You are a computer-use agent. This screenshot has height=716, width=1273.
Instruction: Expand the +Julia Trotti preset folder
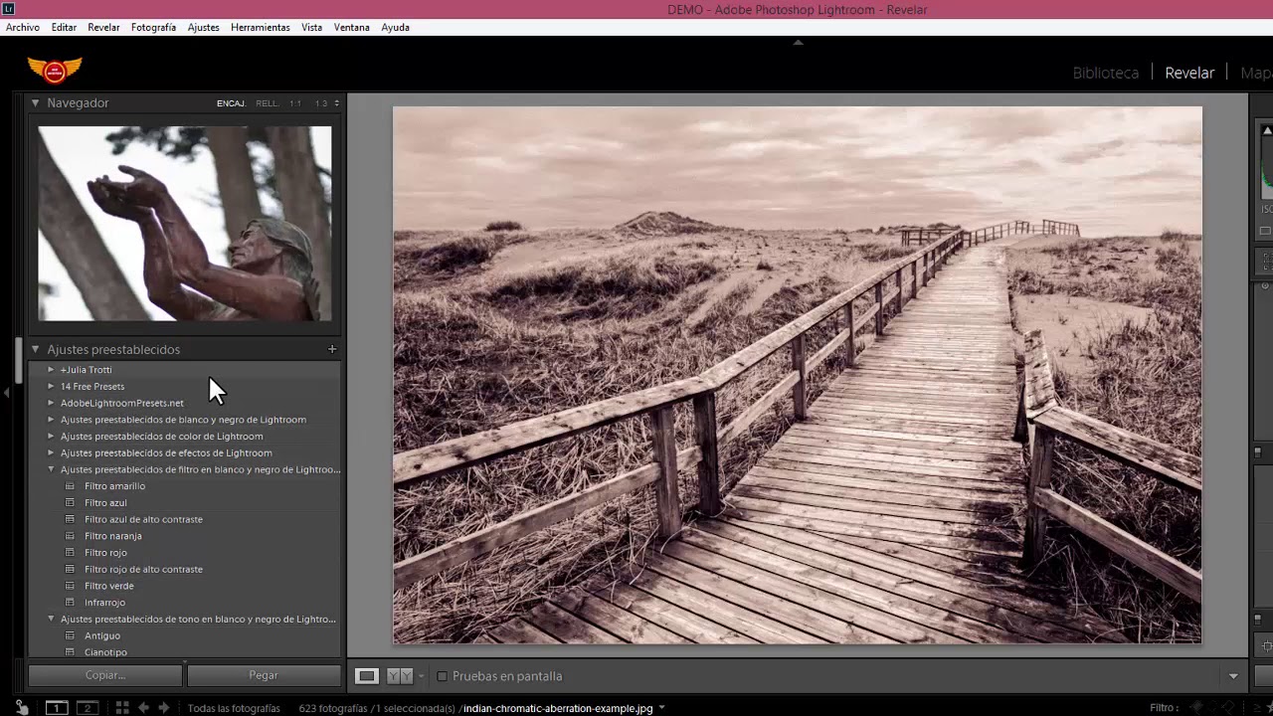coord(51,370)
